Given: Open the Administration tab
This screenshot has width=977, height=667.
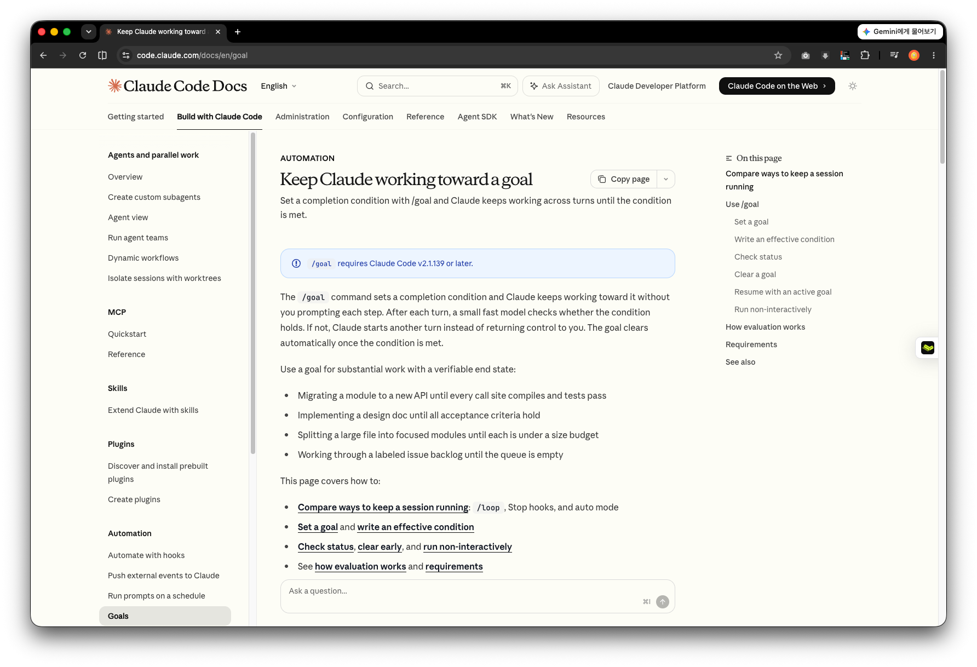Looking at the screenshot, I should coord(302,117).
